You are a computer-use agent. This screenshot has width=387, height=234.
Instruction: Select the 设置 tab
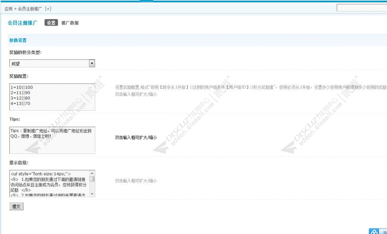[x=51, y=23]
